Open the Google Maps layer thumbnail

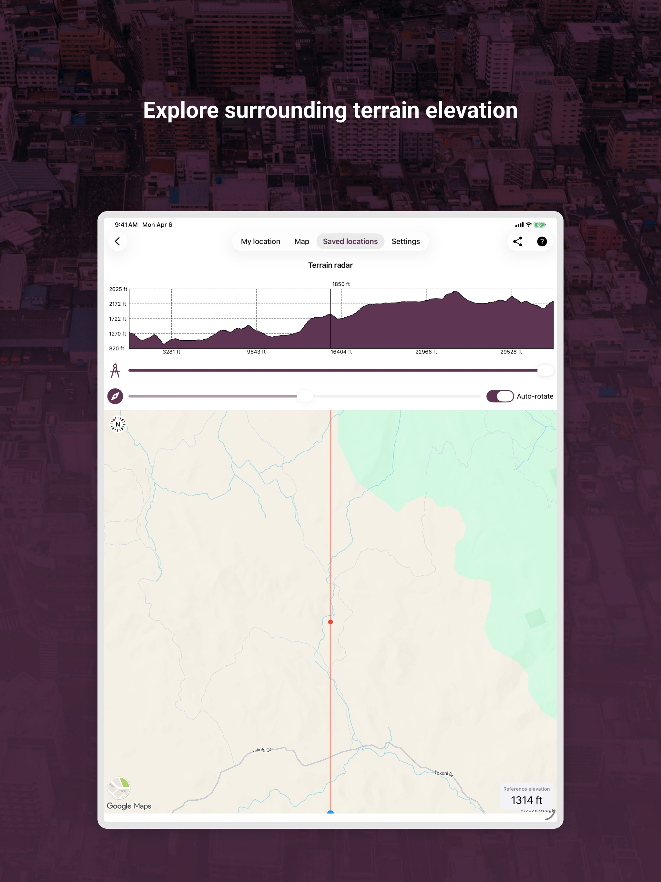(x=119, y=788)
